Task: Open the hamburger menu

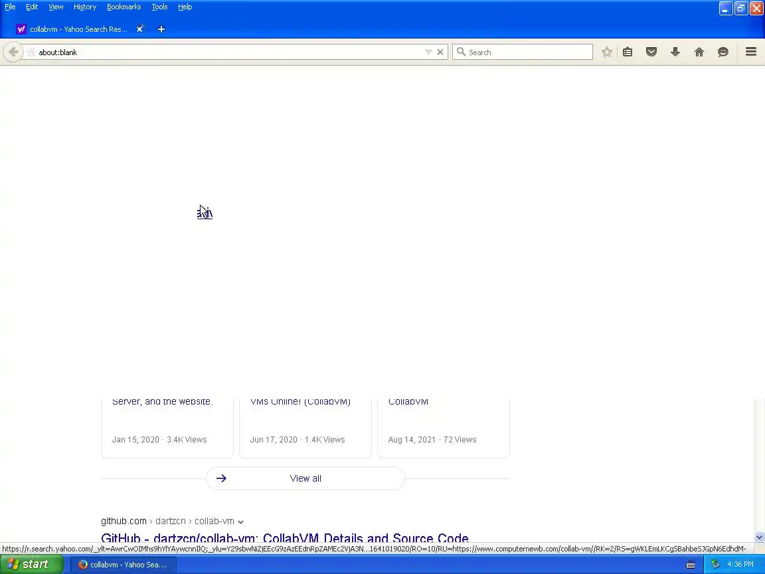Action: click(x=751, y=52)
